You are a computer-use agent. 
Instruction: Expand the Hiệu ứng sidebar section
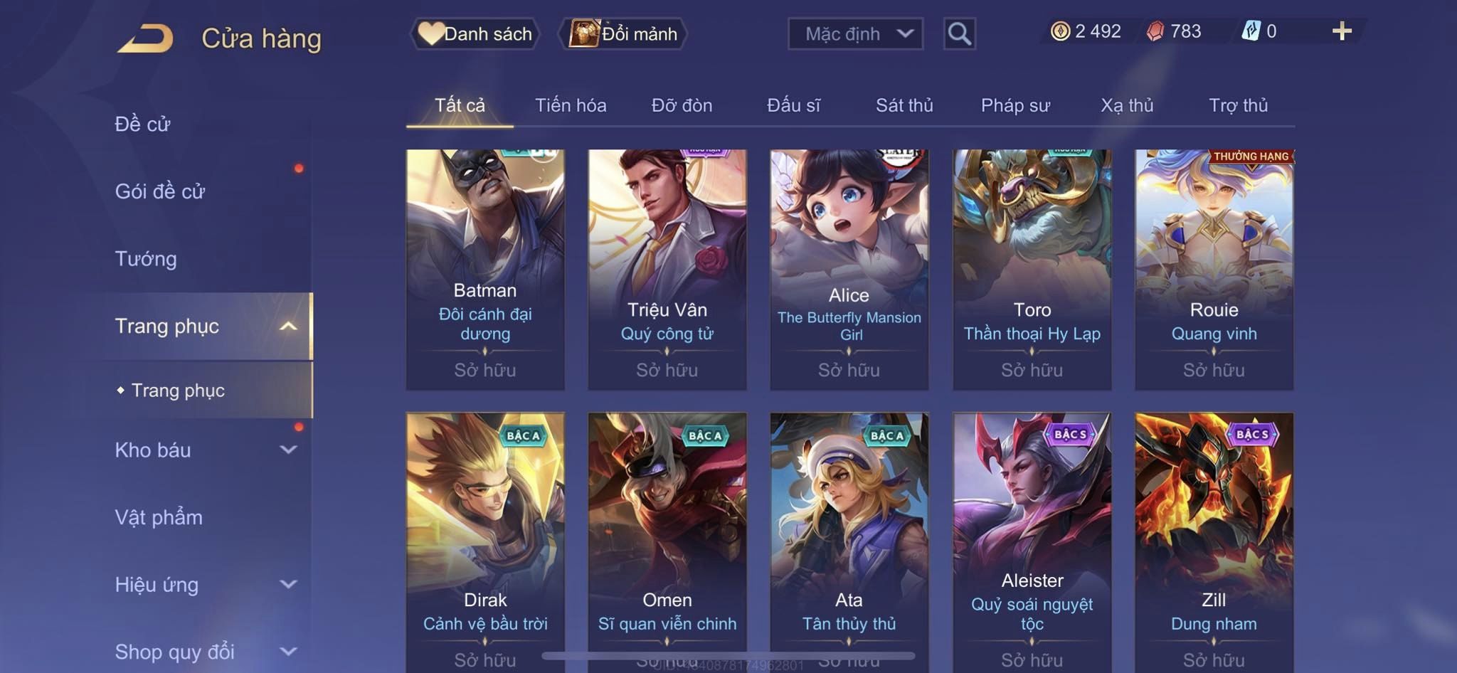[x=287, y=585]
